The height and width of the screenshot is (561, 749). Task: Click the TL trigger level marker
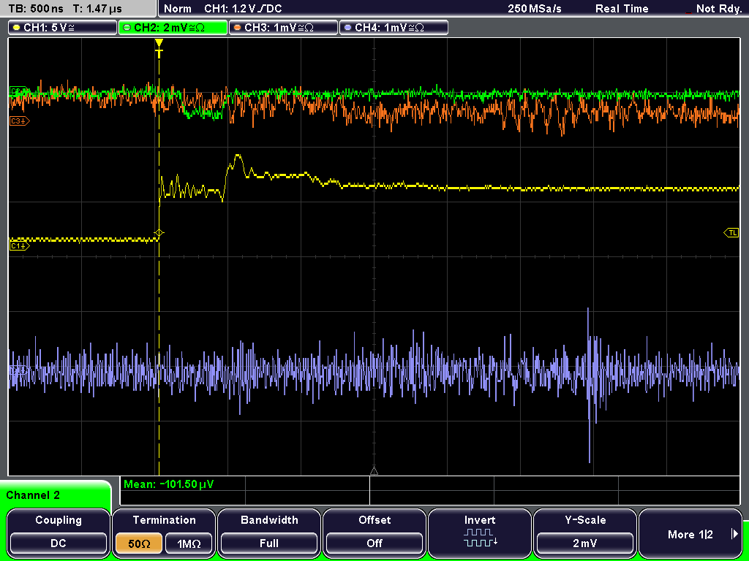pos(731,233)
